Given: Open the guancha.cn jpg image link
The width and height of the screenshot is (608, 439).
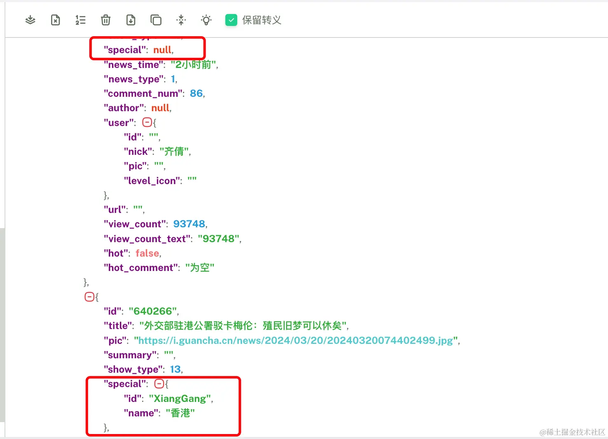Looking at the screenshot, I should click(296, 341).
